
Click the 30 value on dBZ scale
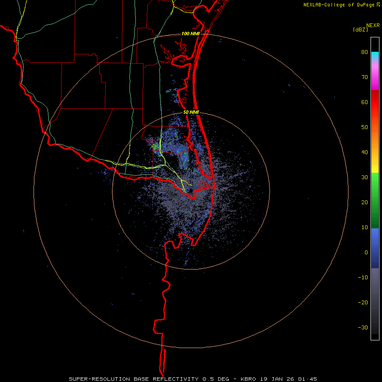pos(365,177)
